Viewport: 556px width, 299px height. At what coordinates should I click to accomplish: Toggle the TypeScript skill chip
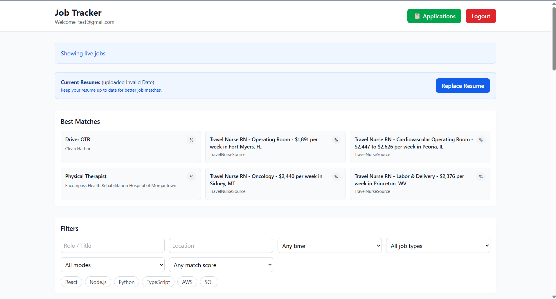pyautogui.click(x=158, y=282)
